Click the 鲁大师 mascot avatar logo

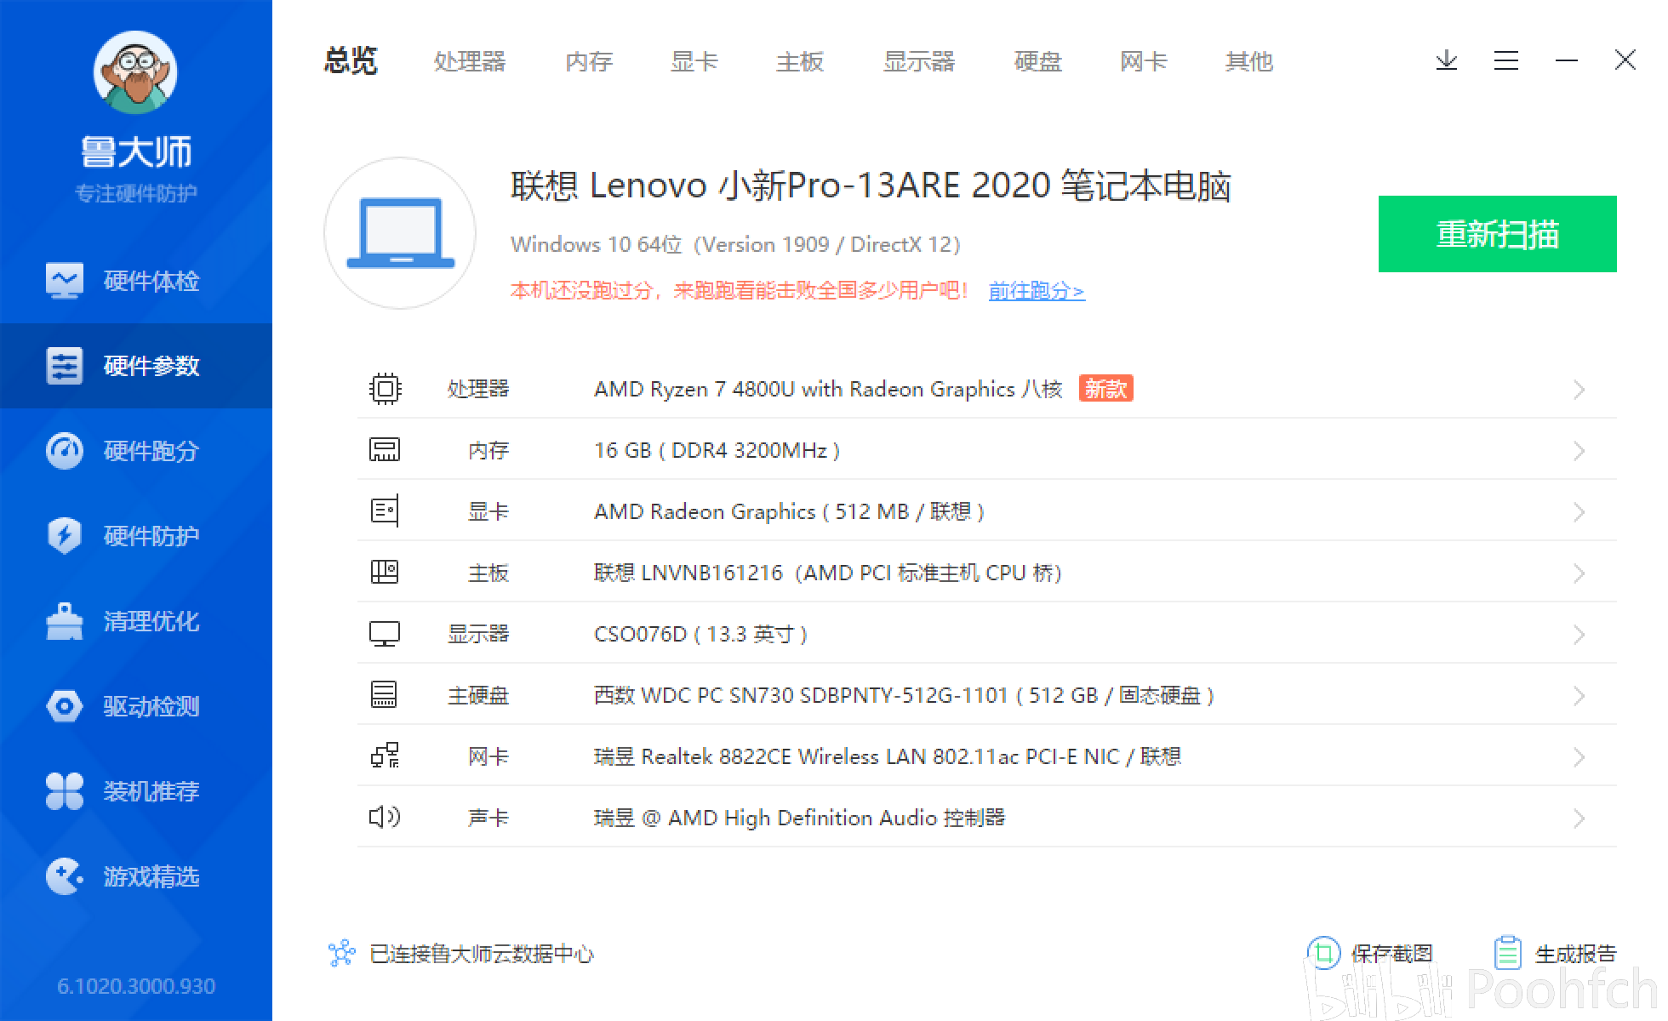point(134,72)
